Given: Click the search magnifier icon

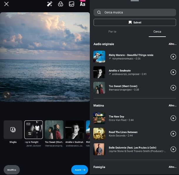Looking at the screenshot, I should click(99, 12).
